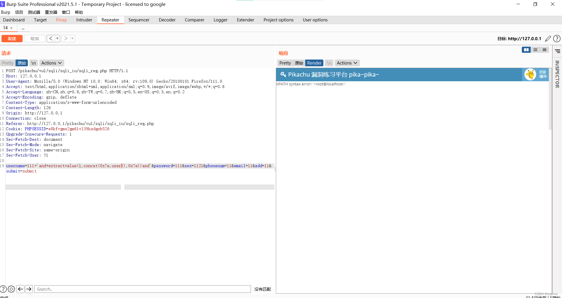This screenshot has height=298, width=562.
Task: Click the POST request line
Action: click(67, 71)
